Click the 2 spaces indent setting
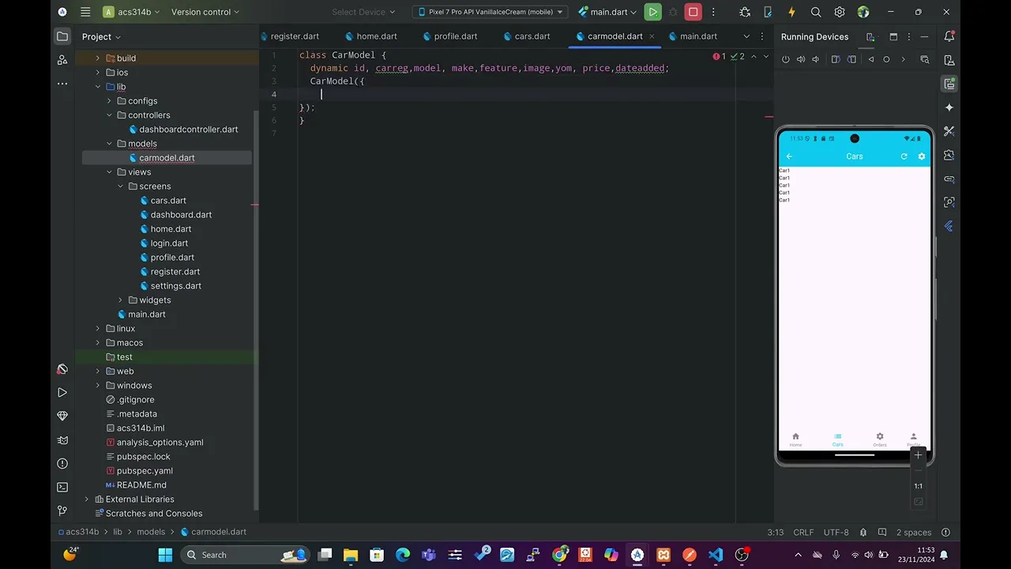This screenshot has height=569, width=1011. (x=914, y=533)
